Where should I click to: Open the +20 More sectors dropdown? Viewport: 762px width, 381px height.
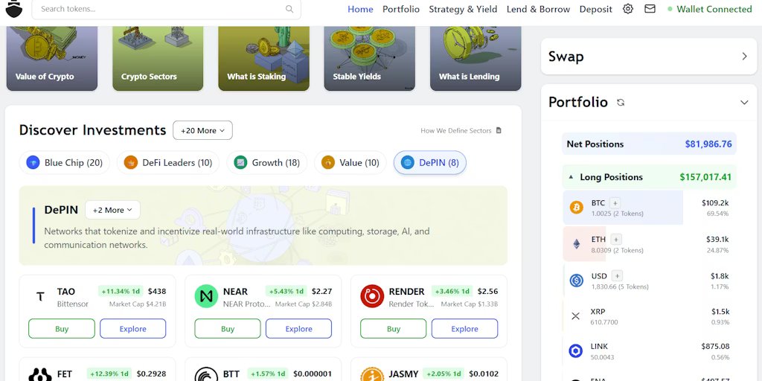[202, 130]
